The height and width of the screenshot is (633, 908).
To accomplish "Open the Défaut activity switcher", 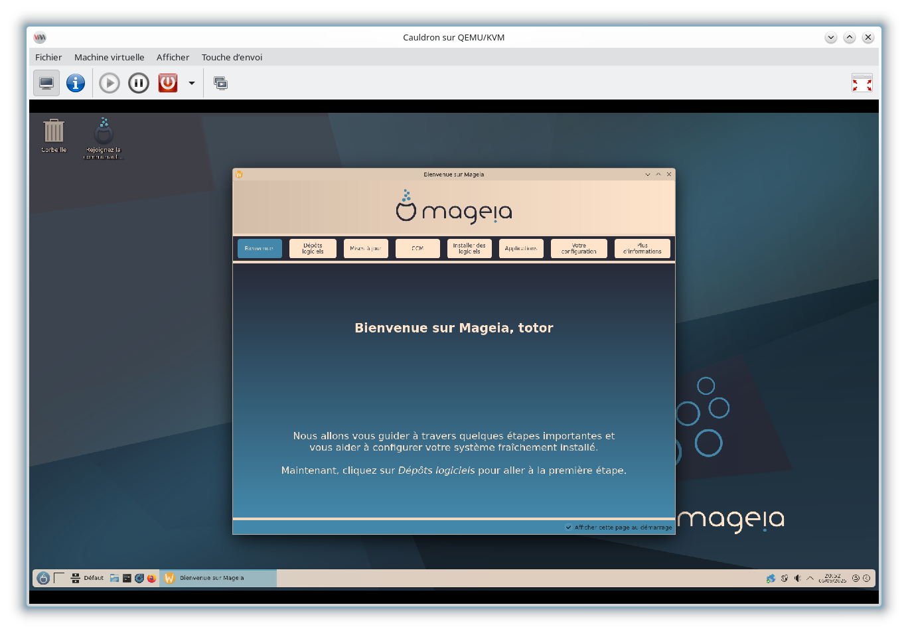I will pos(87,578).
